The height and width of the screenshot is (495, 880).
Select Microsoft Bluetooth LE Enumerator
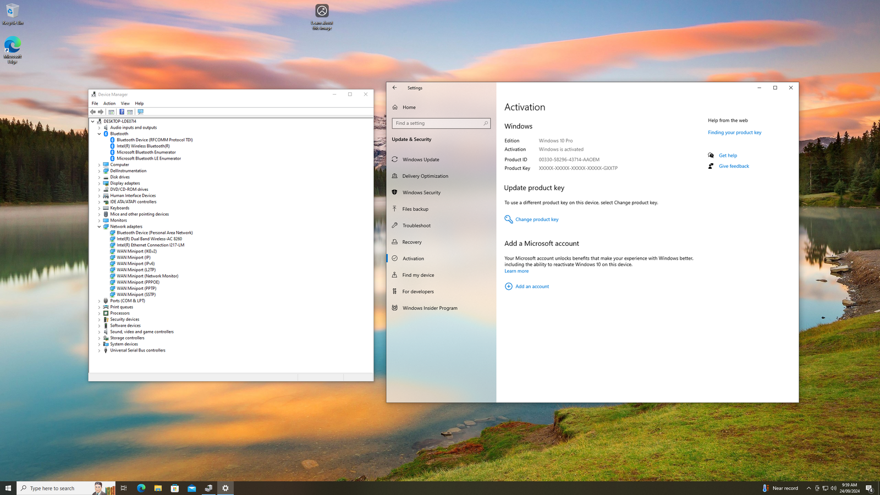[x=148, y=158]
